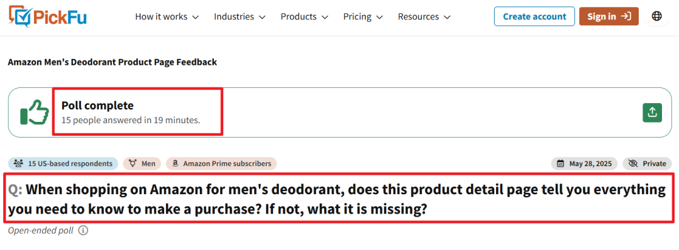Expand the How it works menu
This screenshot has width=679, height=250.
(x=167, y=17)
